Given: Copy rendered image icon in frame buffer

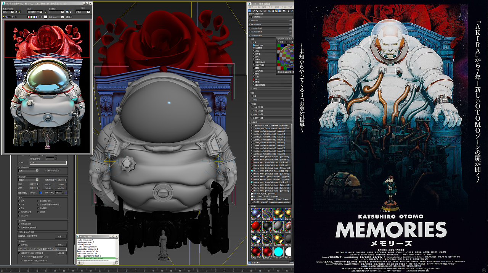Looking at the screenshot, I should click(x=6, y=17).
